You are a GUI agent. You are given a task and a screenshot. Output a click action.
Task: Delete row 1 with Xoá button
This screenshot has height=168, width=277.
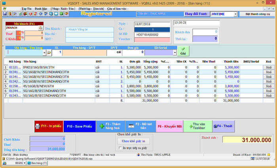[x=269, y=67]
